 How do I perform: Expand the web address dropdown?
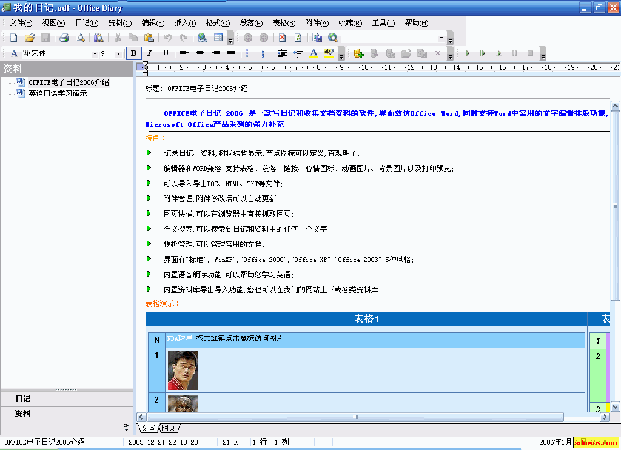point(441,38)
